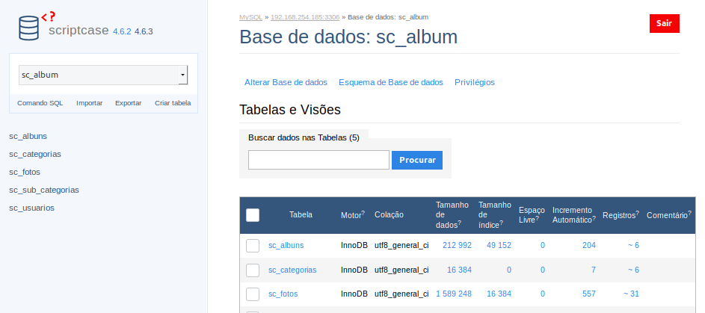Screen dimensions: 705x313
Task: Click the Motor column help mark
Action: coord(363,212)
